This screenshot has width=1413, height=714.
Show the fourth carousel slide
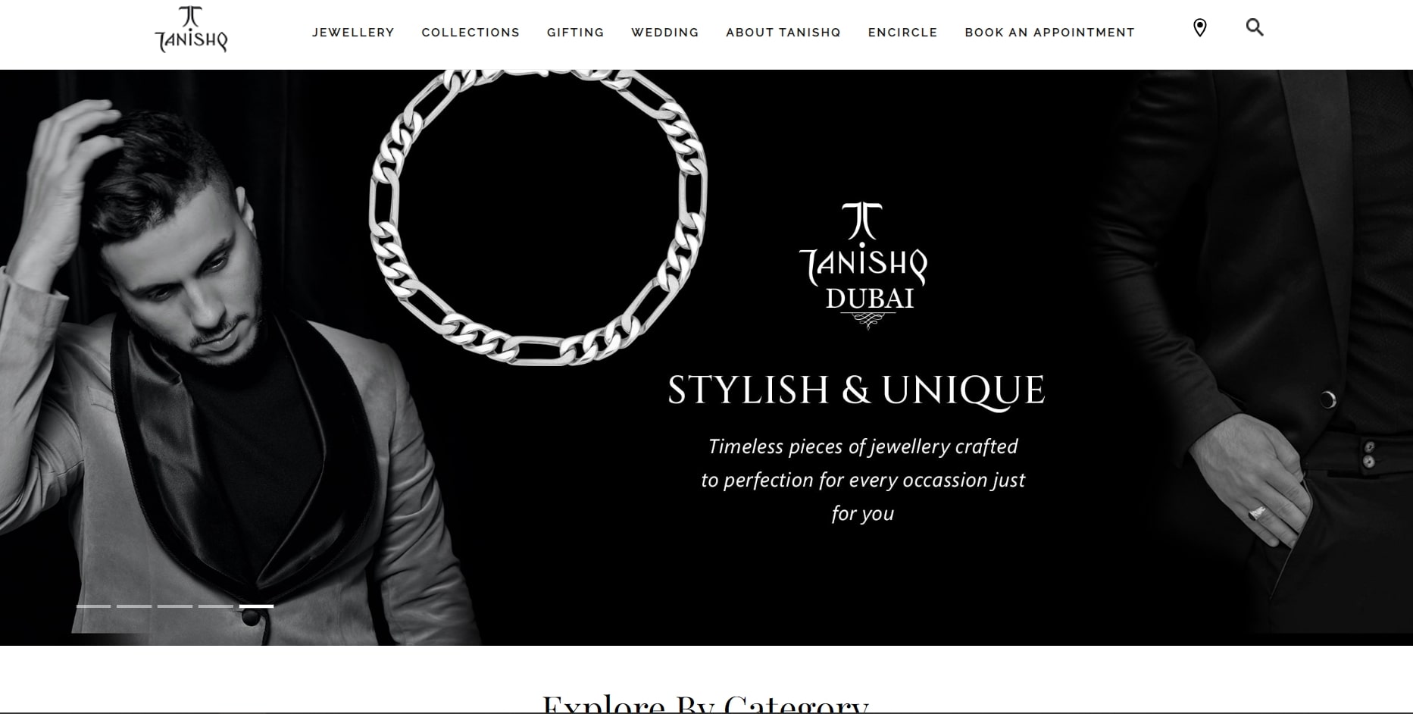(216, 606)
